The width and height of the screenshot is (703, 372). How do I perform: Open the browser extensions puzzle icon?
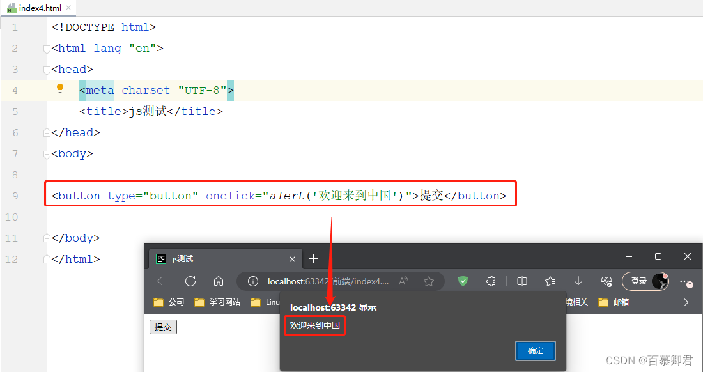pyautogui.click(x=491, y=281)
